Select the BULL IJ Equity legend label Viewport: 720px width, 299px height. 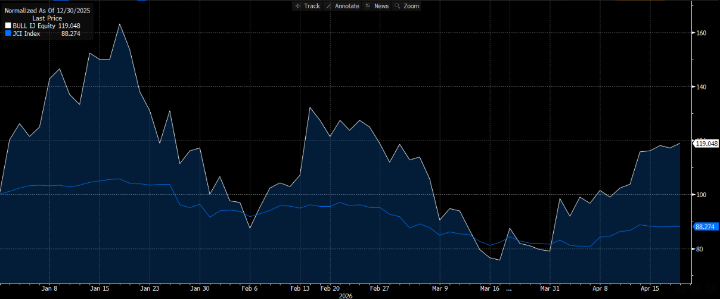tap(33, 26)
